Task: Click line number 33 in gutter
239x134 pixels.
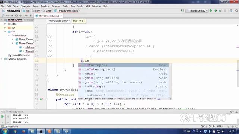Action: (37, 80)
